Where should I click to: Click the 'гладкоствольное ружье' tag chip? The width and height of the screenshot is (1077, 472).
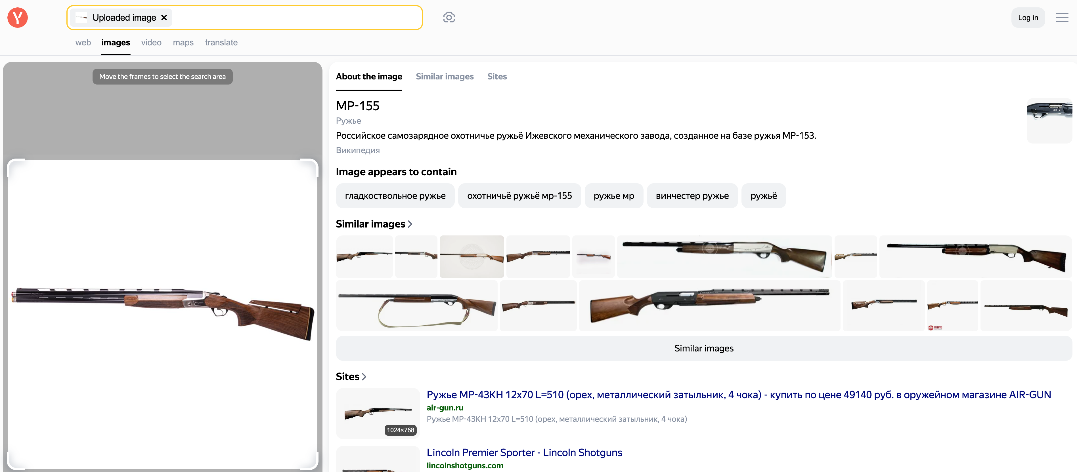(395, 196)
